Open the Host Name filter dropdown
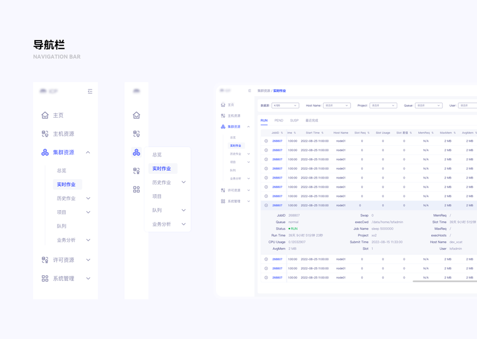This screenshot has height=339, width=477. coord(337,106)
